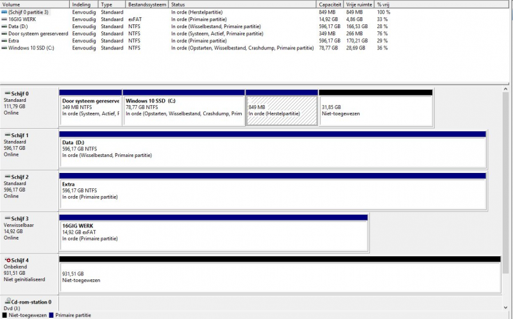Click the Cd-rom-station 0 drive icon
This screenshot has height=319, width=513.
coord(7,302)
